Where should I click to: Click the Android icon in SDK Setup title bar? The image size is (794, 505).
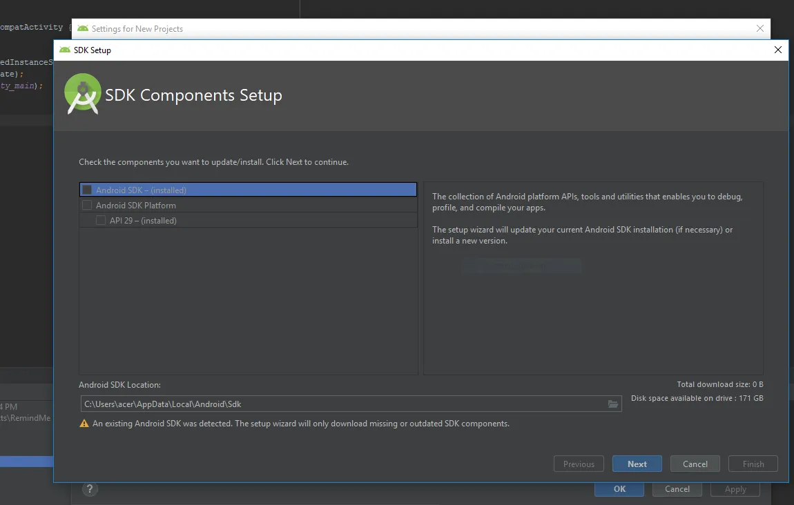(65, 50)
